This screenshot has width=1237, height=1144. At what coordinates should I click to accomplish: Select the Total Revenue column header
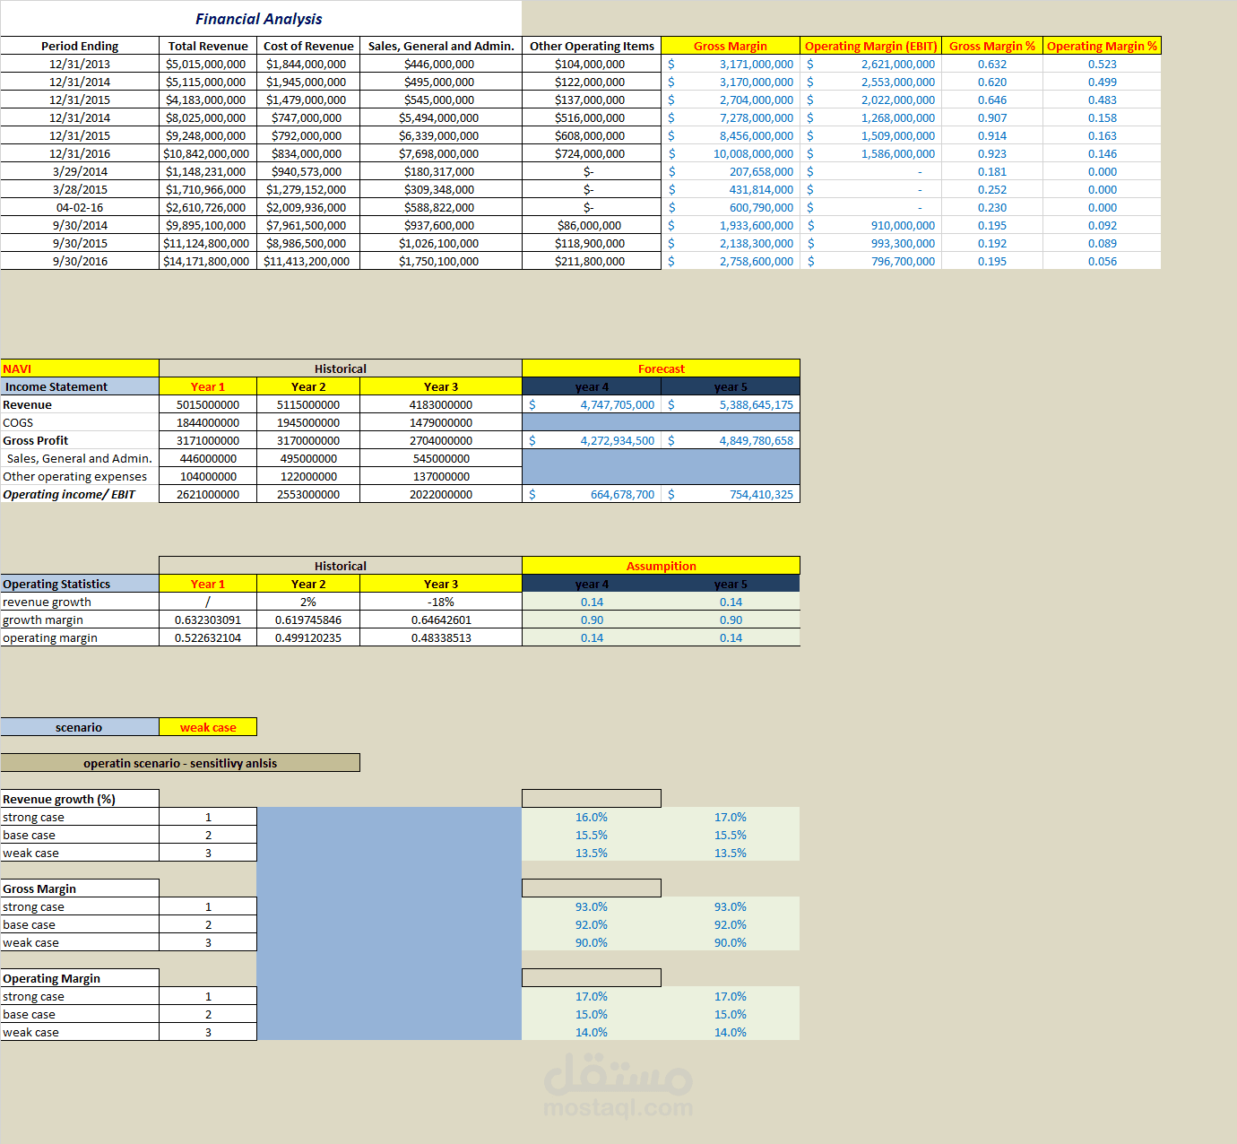coord(208,46)
